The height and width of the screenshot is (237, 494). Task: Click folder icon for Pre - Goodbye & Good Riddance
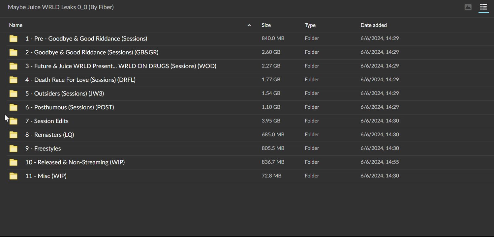(x=14, y=39)
